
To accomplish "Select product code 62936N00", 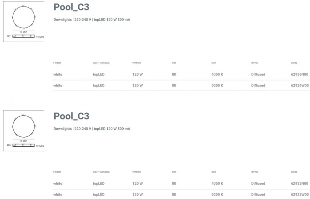I will 300,74.
